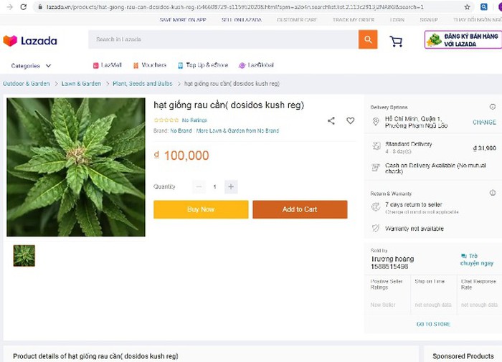Click the delivery options info icon
This screenshot has height=362, width=502.
click(493, 107)
